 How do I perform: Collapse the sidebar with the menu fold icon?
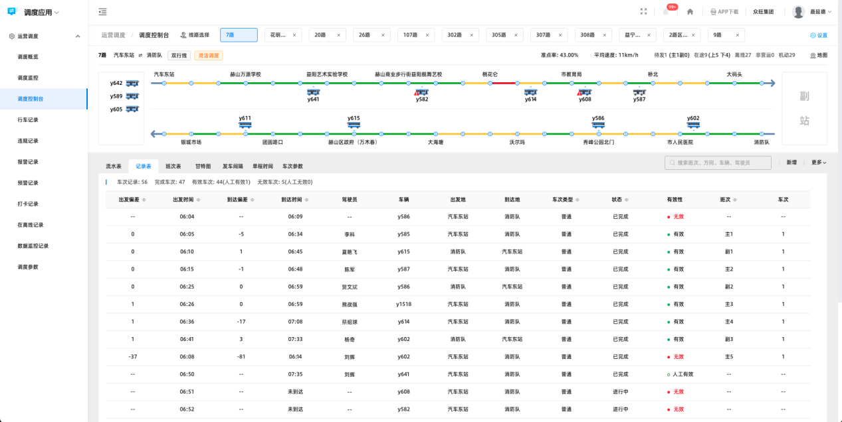pos(102,12)
